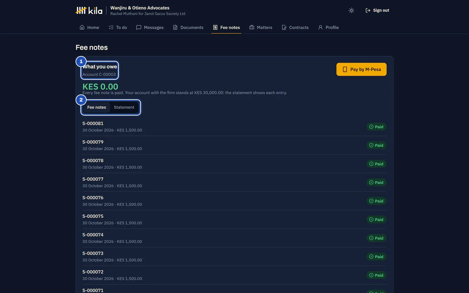This screenshot has height=293, width=469.
Task: Open fee note S-000072
Action: tap(234, 275)
